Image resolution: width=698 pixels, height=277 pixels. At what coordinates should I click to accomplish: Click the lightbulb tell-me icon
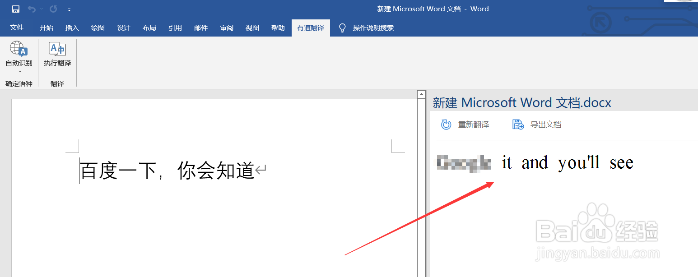click(x=343, y=28)
